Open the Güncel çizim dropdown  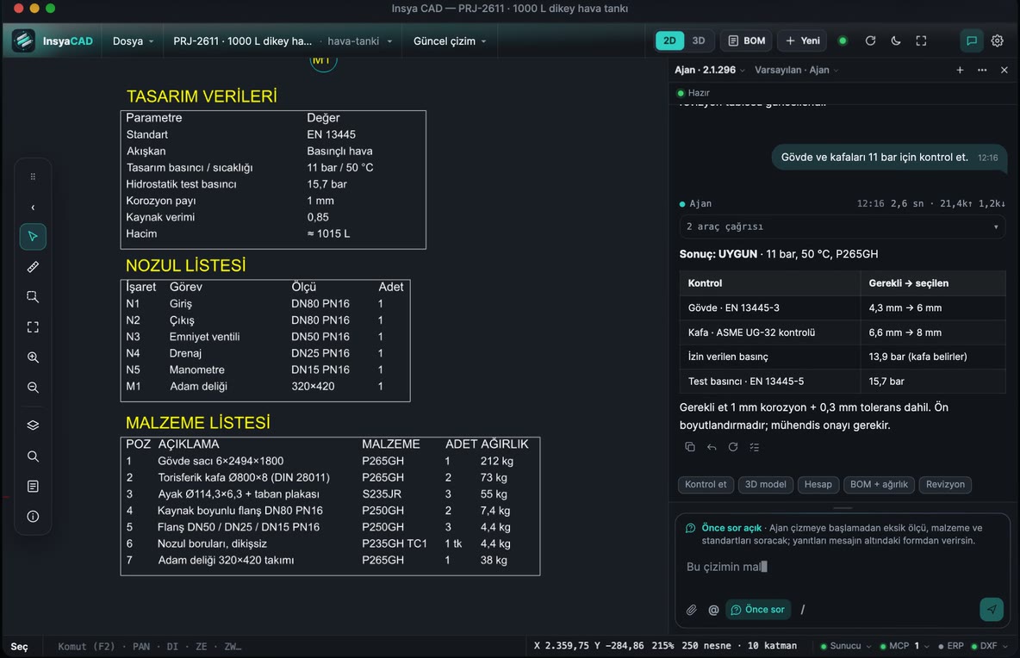point(450,41)
